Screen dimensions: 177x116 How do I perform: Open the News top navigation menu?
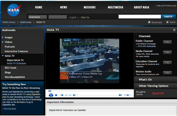[64, 7]
